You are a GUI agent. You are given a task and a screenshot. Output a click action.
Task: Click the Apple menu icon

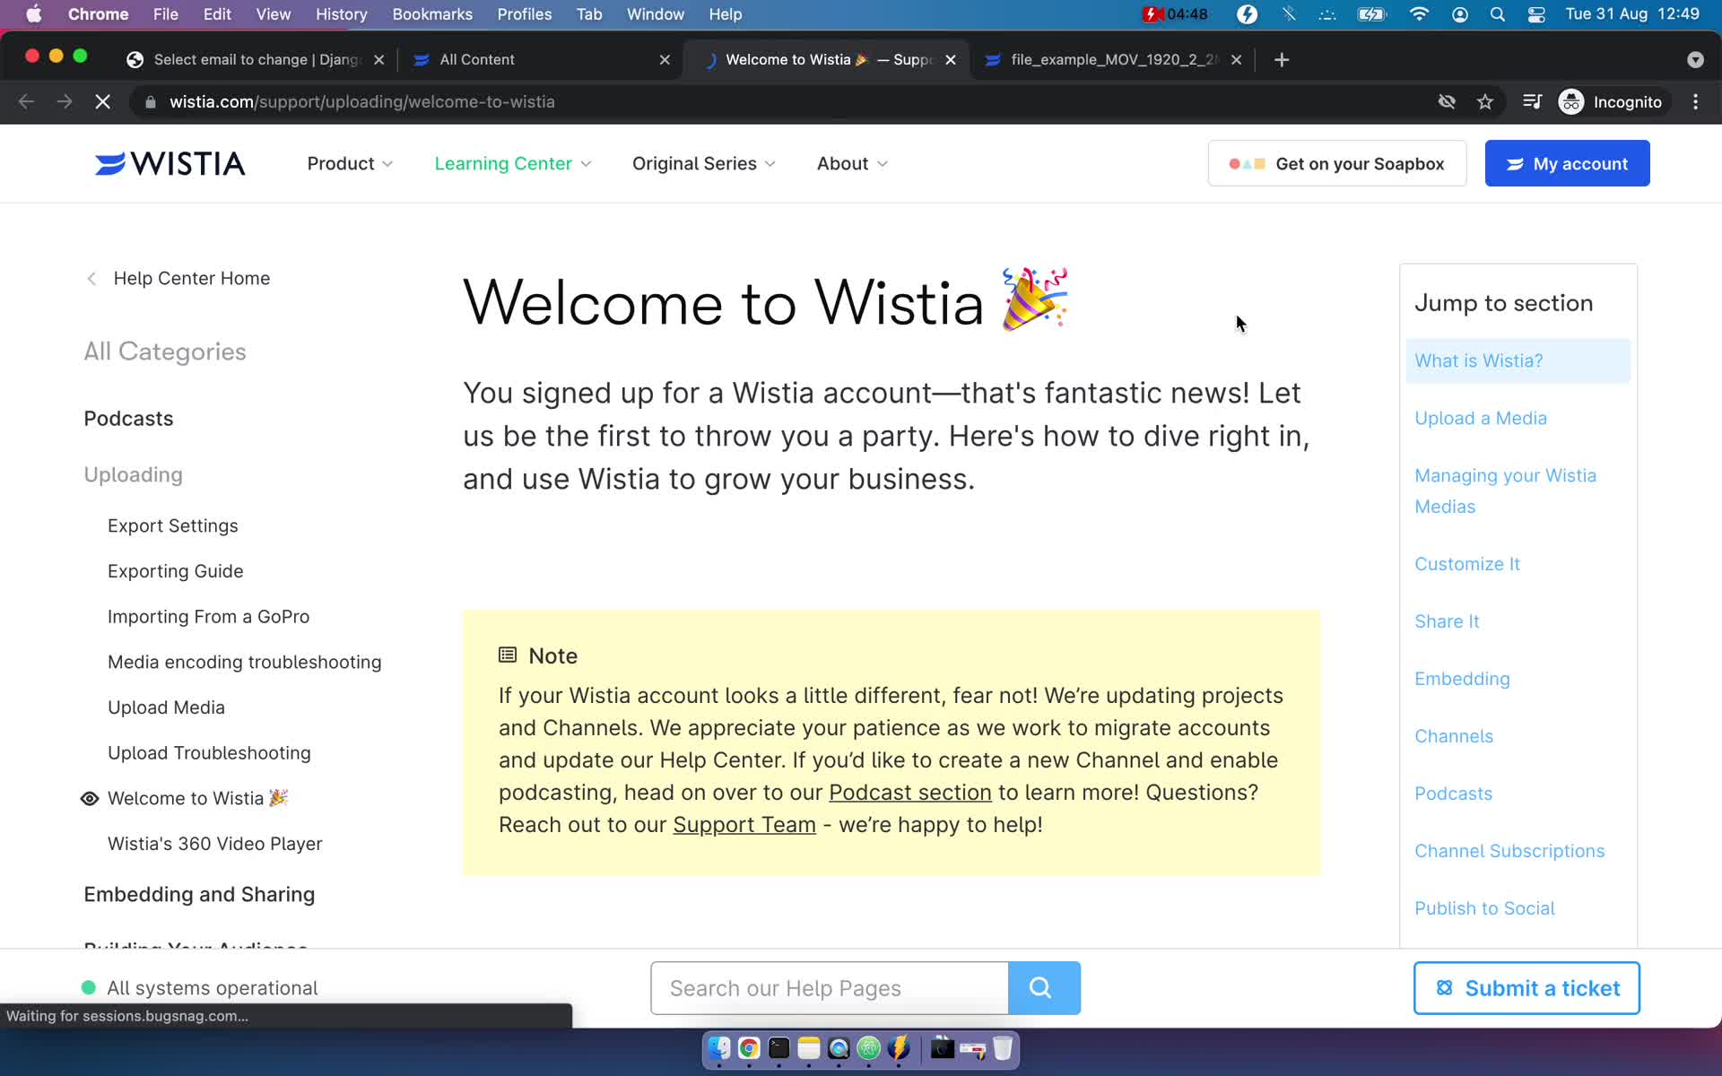point(34,14)
